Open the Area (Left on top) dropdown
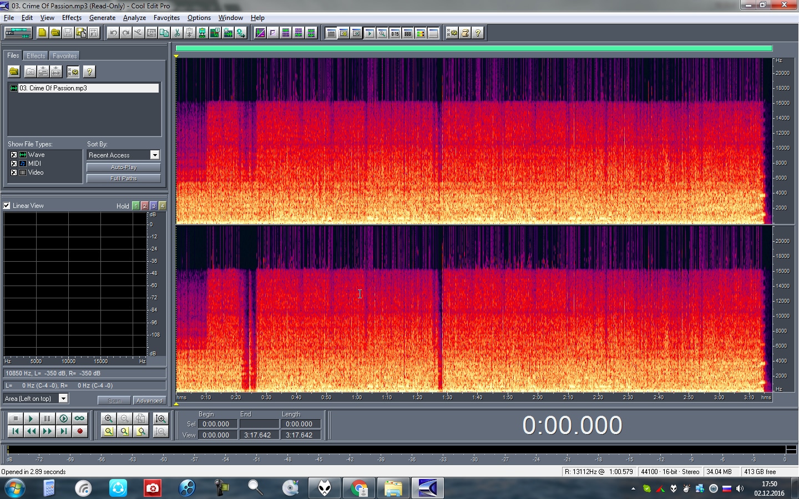 click(63, 398)
